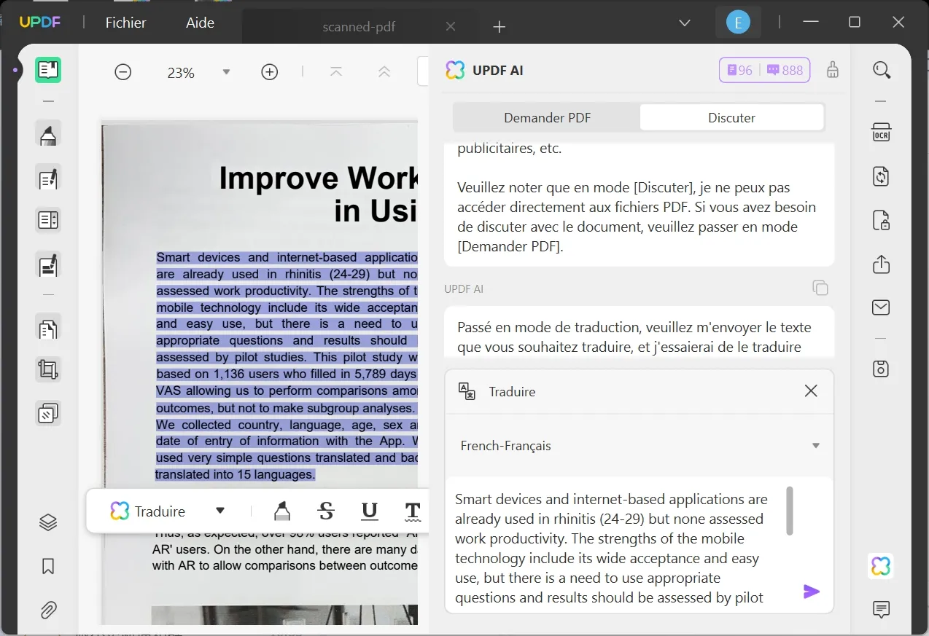This screenshot has height=636, width=929.
Task: Open the Fill and Sign tool in sidebar
Action: pos(48,265)
